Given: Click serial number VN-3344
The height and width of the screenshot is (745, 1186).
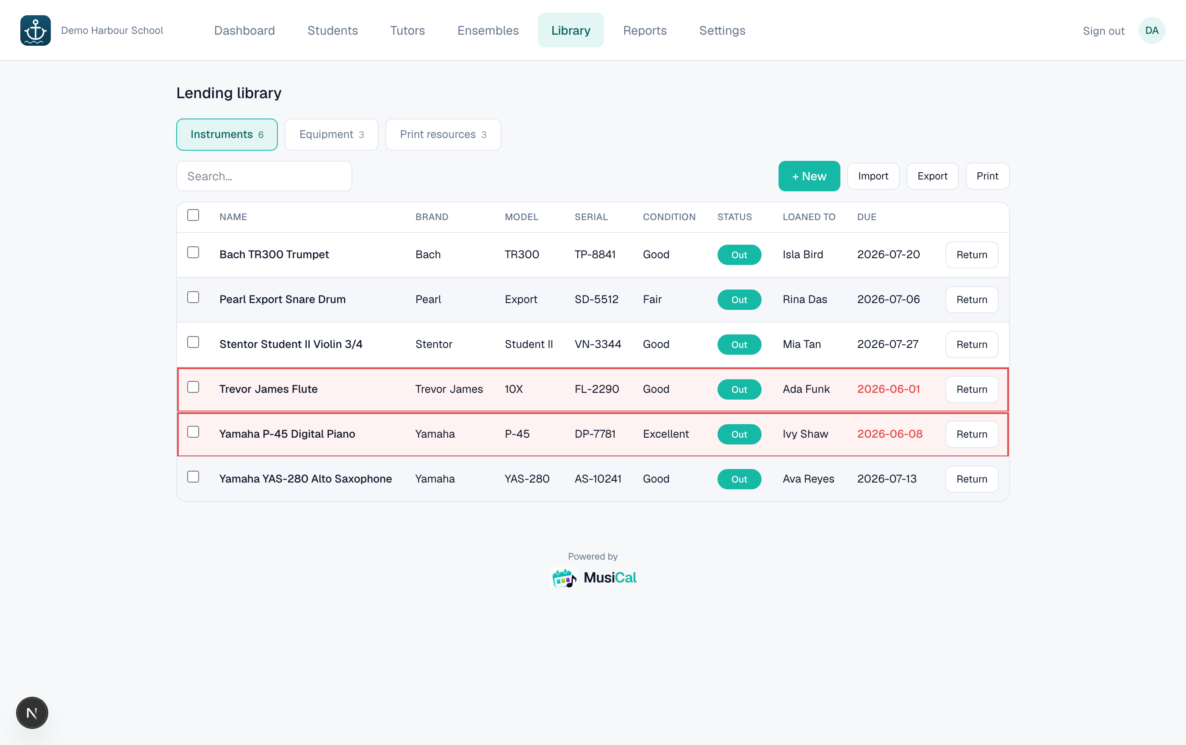Looking at the screenshot, I should point(597,344).
